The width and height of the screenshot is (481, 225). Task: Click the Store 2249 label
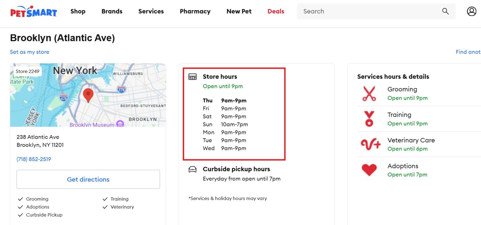(28, 71)
